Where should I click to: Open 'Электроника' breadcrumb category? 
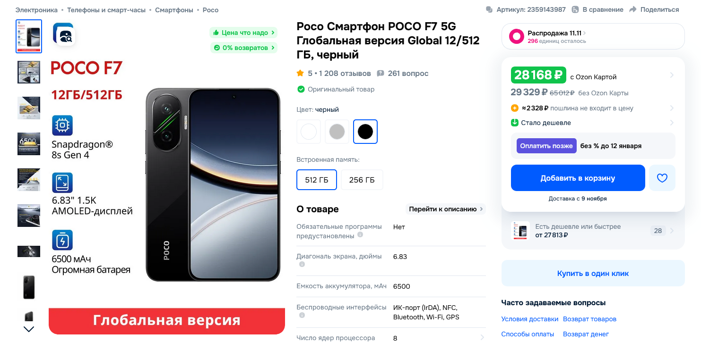[36, 9]
